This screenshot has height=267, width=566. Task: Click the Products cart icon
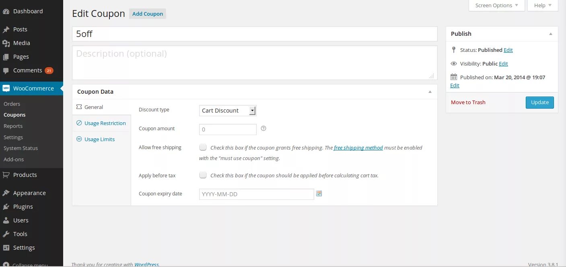coord(6,175)
